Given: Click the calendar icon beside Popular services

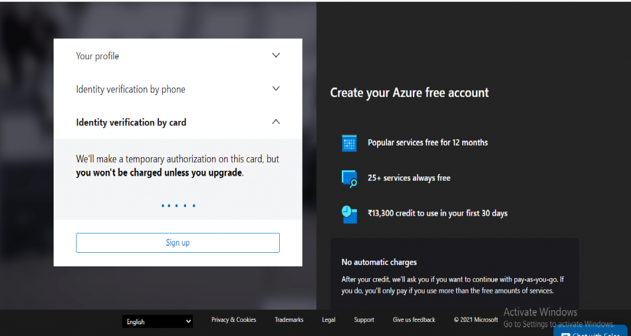Looking at the screenshot, I should pos(349,143).
